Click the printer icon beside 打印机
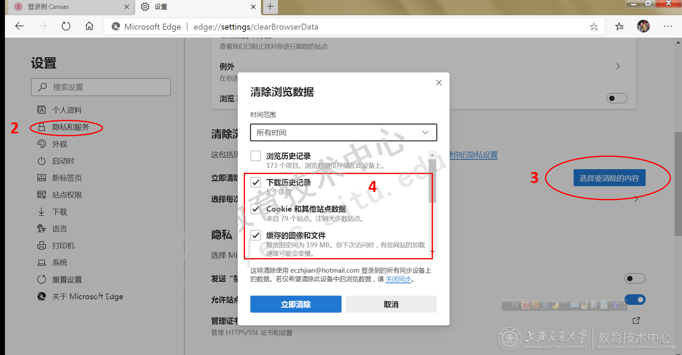The width and height of the screenshot is (682, 355). coord(41,245)
